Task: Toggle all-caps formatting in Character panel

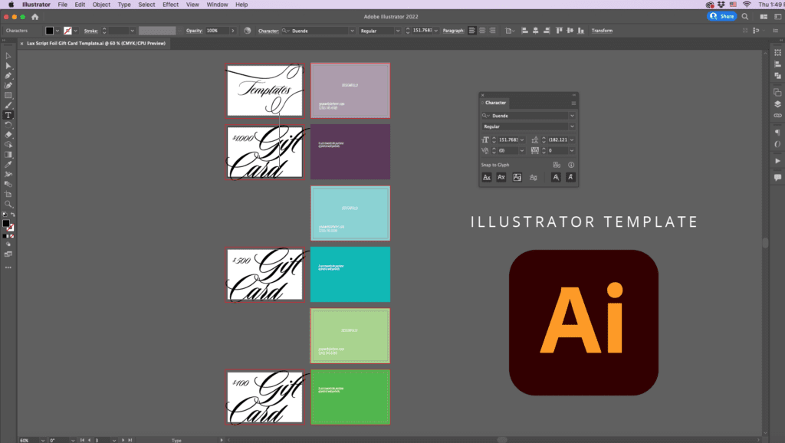Action: pyautogui.click(x=487, y=177)
